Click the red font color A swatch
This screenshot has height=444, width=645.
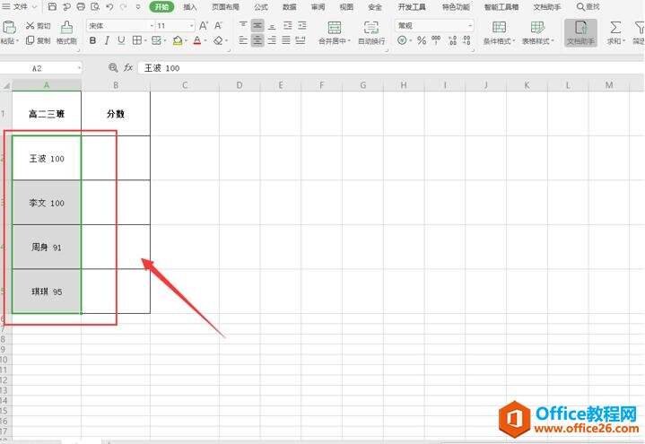197,40
